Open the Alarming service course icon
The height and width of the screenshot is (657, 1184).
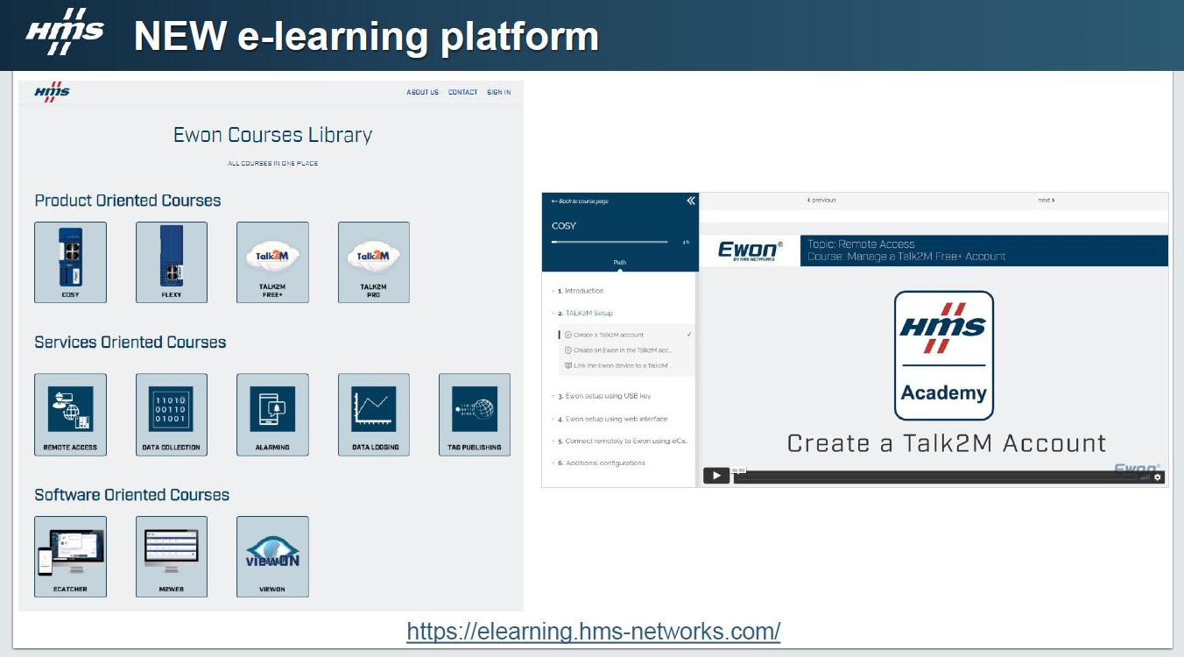click(272, 414)
